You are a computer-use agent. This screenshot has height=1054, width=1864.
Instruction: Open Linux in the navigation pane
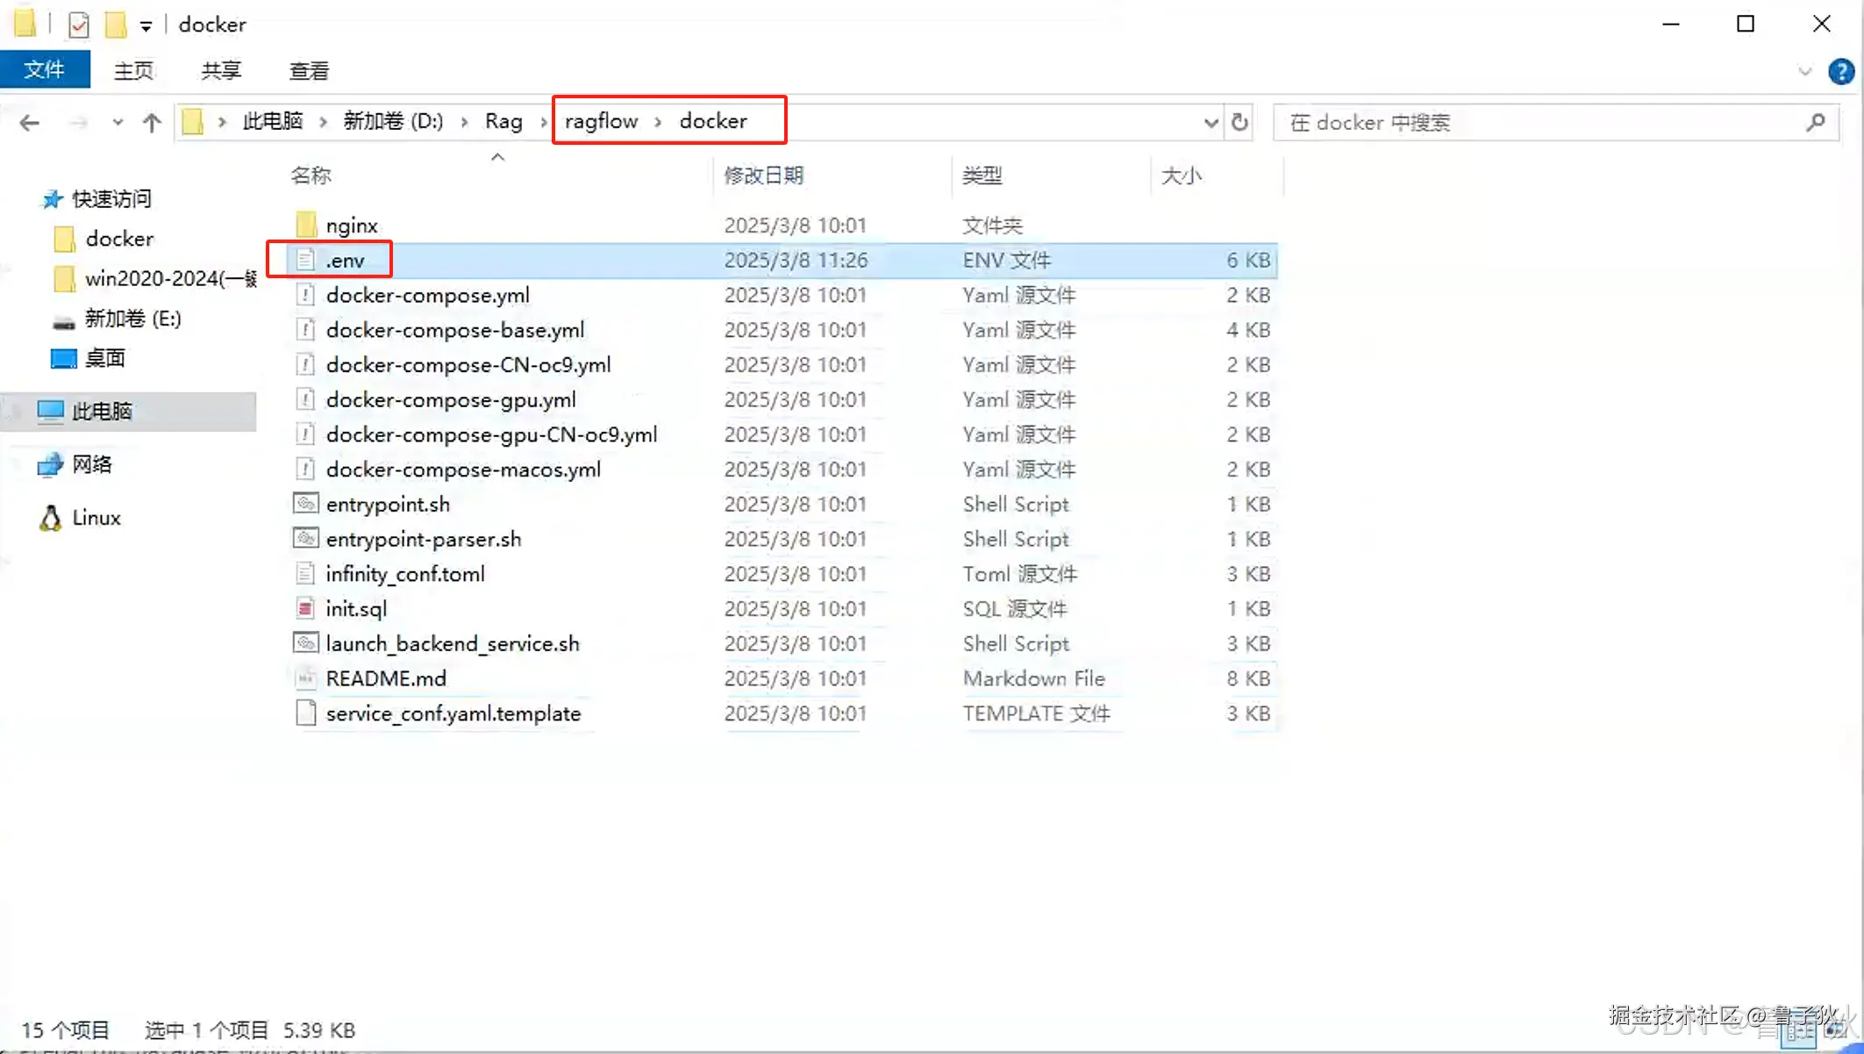click(96, 518)
